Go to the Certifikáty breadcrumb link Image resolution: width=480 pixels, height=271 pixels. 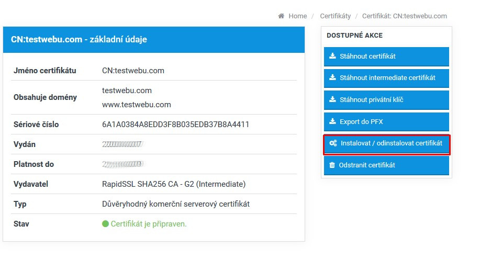(x=335, y=16)
